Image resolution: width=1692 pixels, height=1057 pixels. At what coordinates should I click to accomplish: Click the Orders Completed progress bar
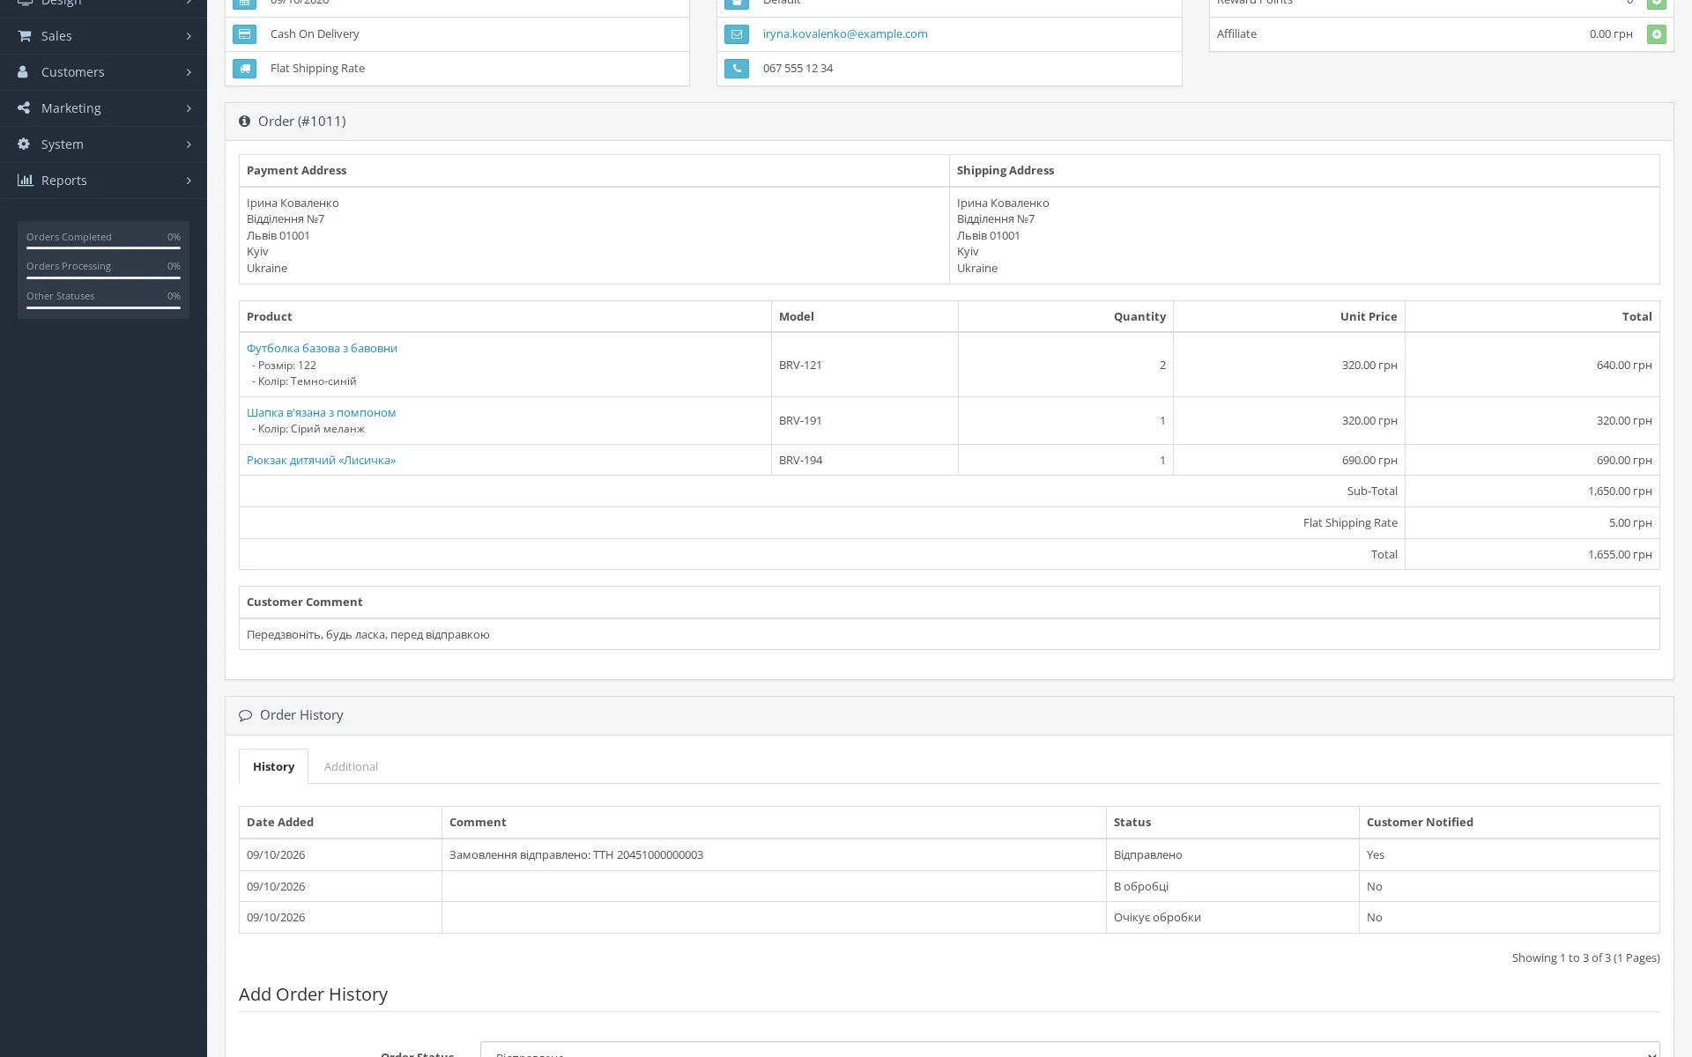tap(103, 248)
